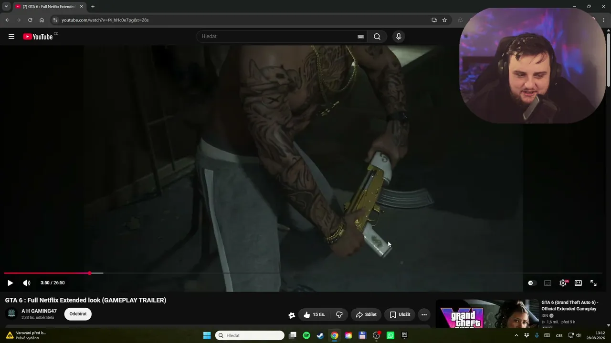Open the Varování weather warning widget
Screen dimensions: 611x343
[x=26, y=335]
